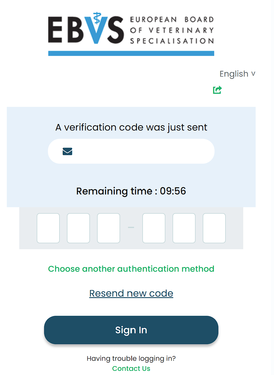Open the Contact Us link
274x375 pixels.
click(x=131, y=368)
